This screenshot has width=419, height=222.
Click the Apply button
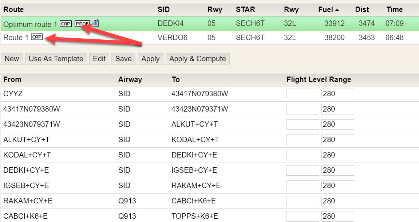tap(150, 59)
